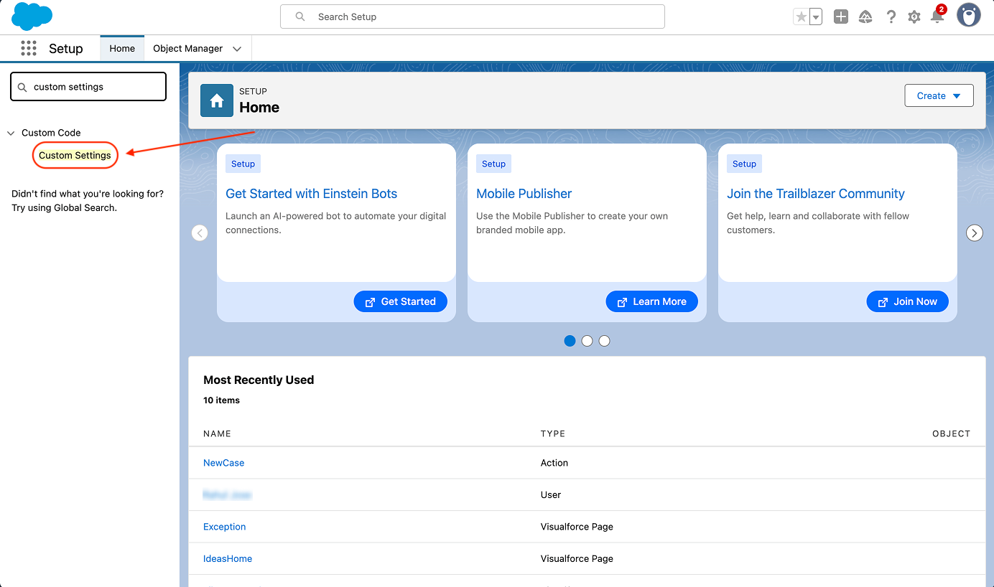Click in the Search Setup field
The width and height of the screenshot is (994, 587).
(x=472, y=17)
